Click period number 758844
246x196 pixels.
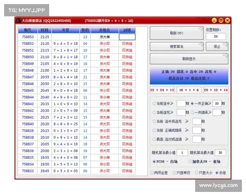pyautogui.click(x=28, y=97)
